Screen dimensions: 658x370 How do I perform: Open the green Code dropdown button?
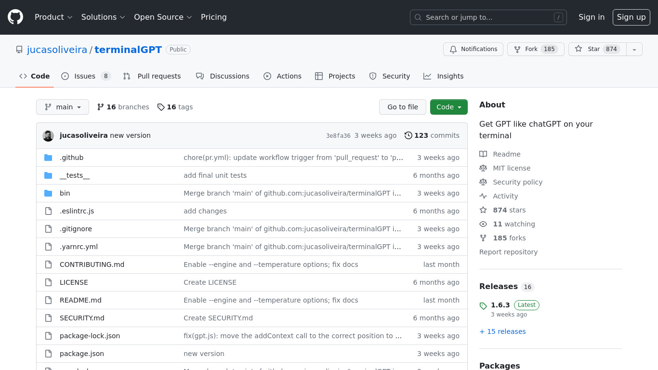[449, 107]
